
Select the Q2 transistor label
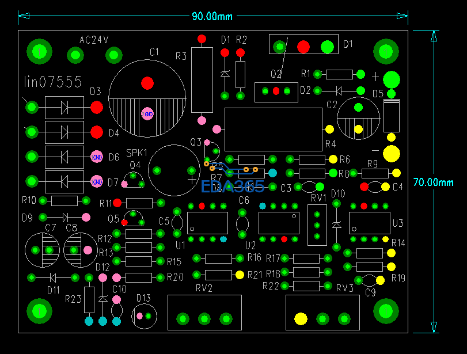click(276, 74)
